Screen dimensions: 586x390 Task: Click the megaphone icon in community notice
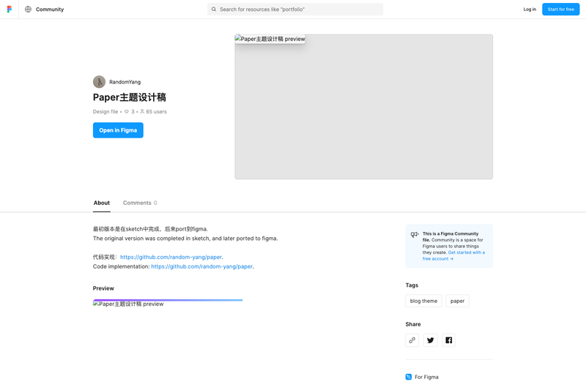pyautogui.click(x=415, y=234)
